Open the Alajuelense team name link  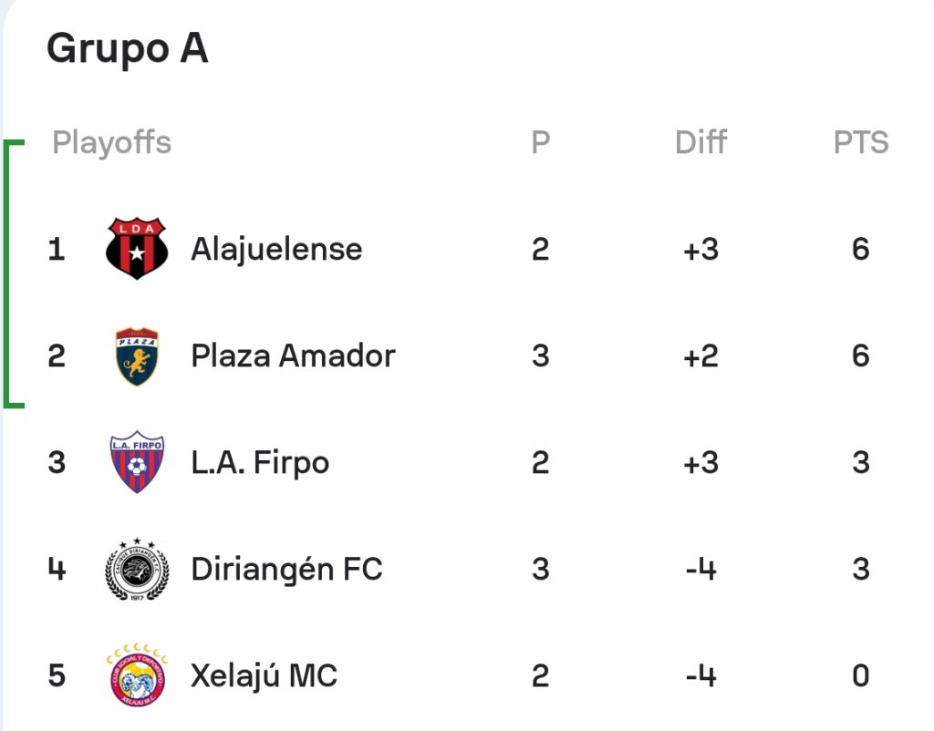276,250
